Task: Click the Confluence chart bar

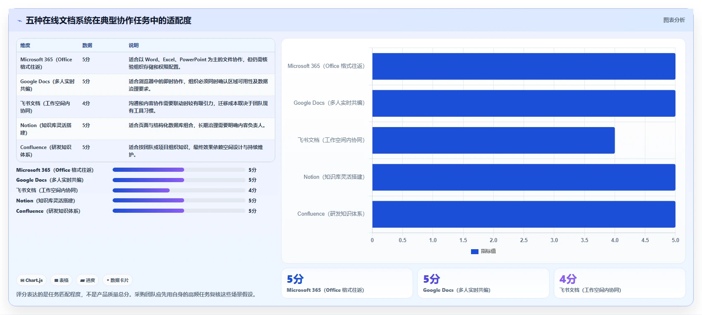Action: 524,214
